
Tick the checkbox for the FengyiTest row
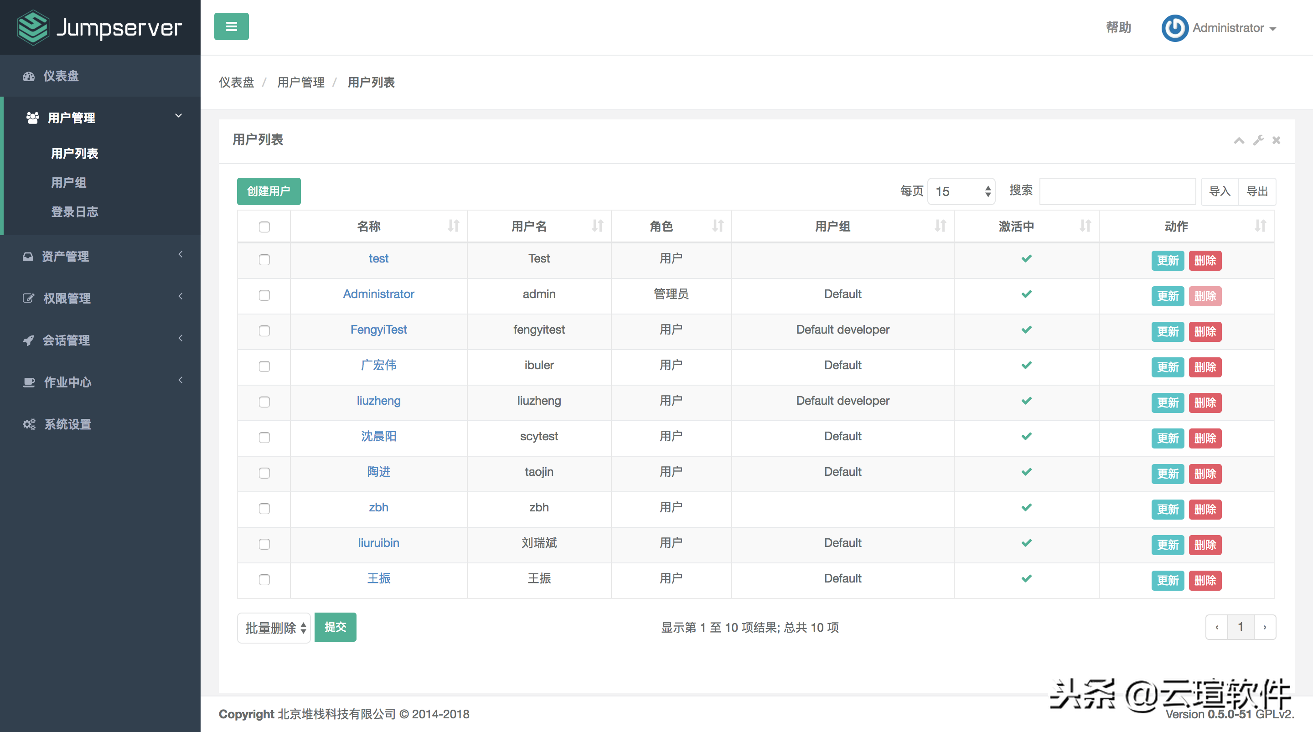[x=264, y=331]
